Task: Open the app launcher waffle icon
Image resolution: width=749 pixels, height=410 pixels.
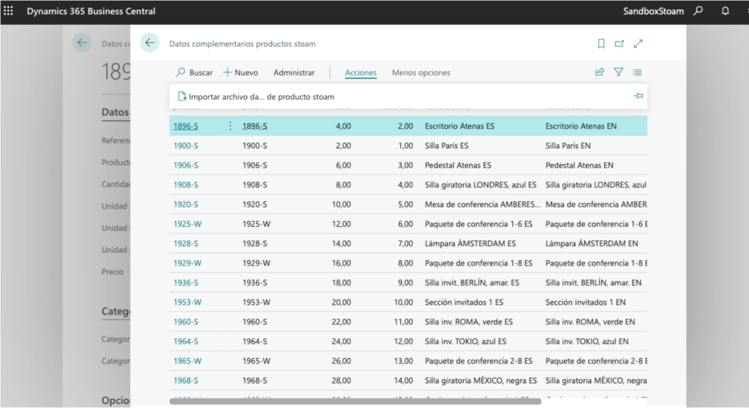Action: click(x=8, y=10)
